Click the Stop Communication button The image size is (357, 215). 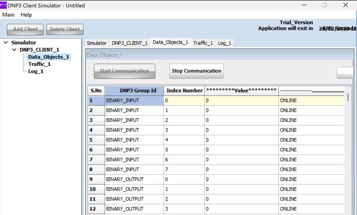pos(196,71)
